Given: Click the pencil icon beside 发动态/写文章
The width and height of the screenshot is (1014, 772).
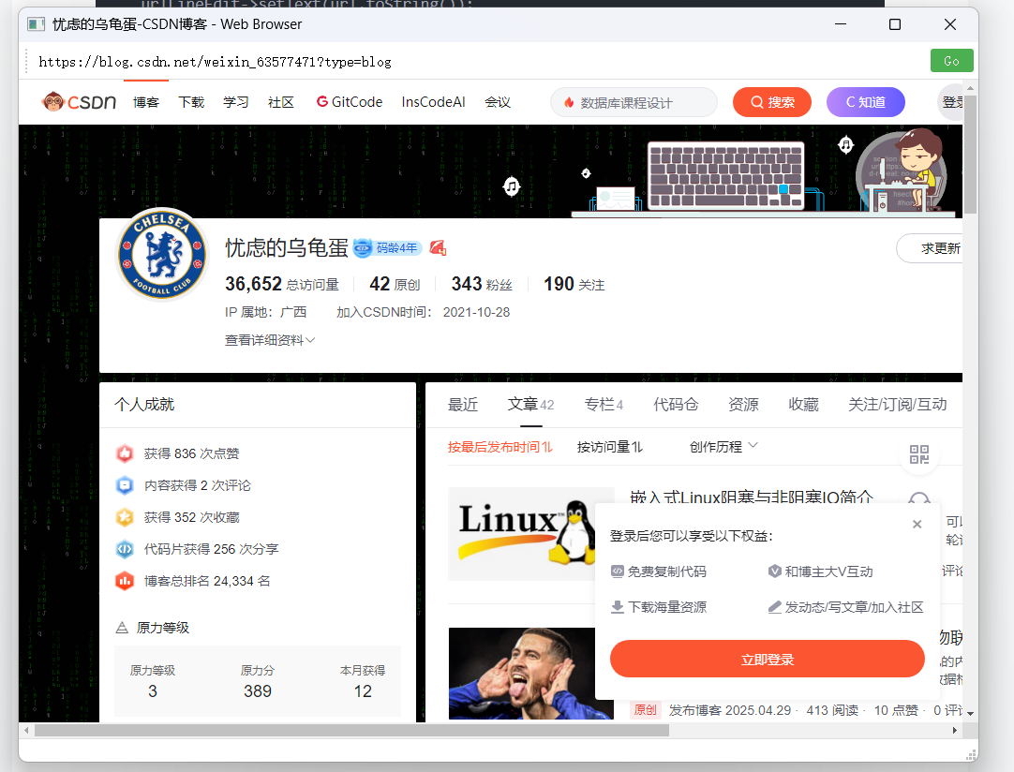Looking at the screenshot, I should (775, 606).
